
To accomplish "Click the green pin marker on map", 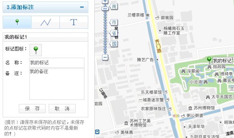I will pos(209,60).
